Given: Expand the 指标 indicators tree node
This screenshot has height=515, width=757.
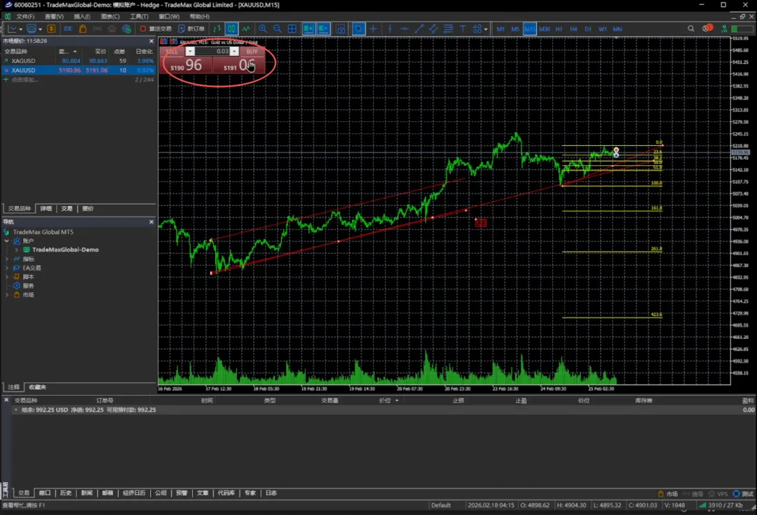Looking at the screenshot, I should (x=7, y=259).
